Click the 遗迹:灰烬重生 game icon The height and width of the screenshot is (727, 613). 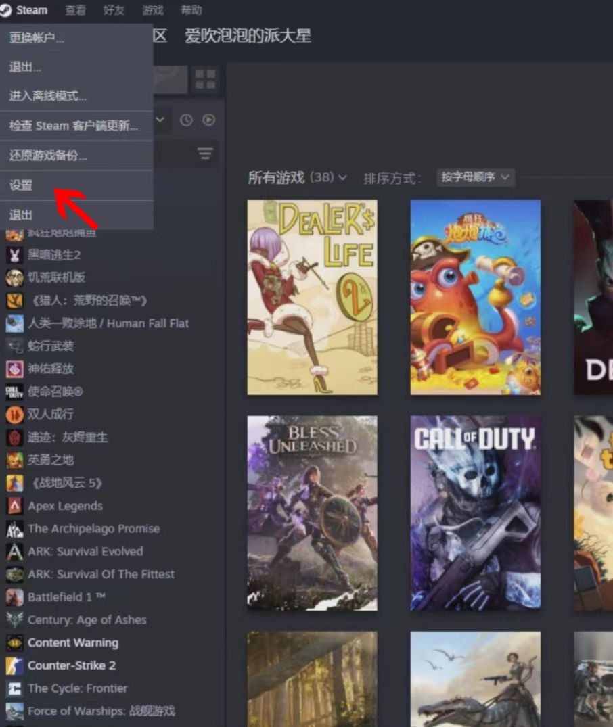(14, 438)
